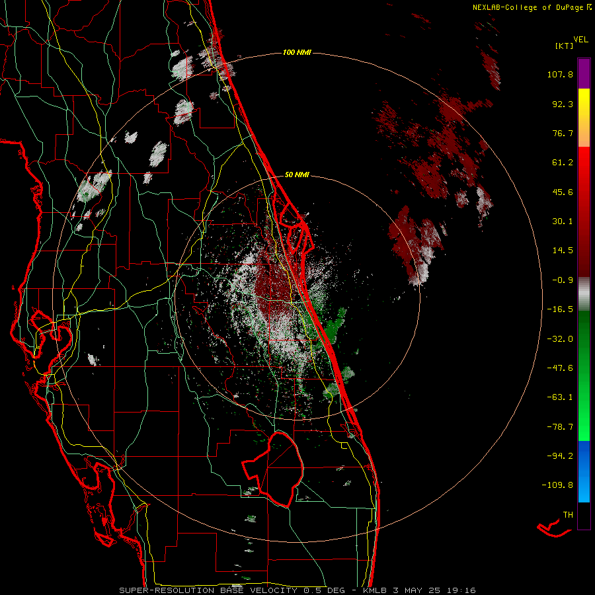
Task: Click the 30.1 legend value
Action: click(x=563, y=221)
